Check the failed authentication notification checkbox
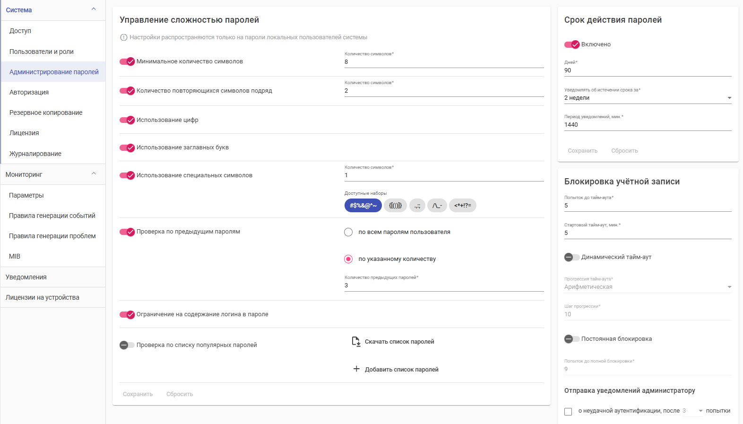This screenshot has height=424, width=743. (568, 411)
